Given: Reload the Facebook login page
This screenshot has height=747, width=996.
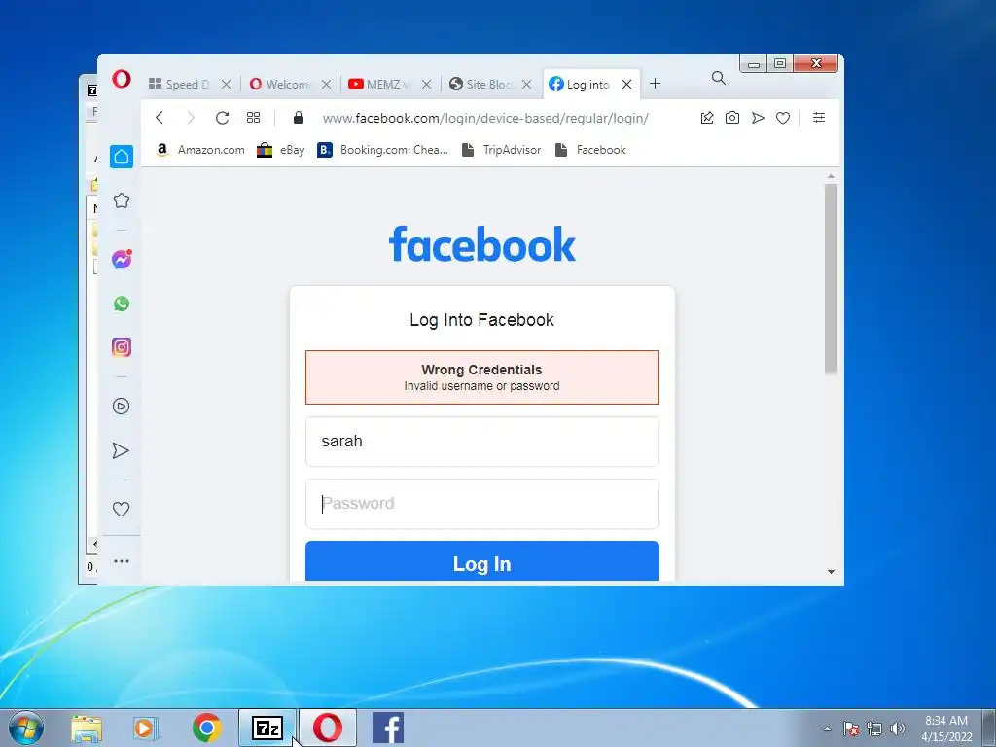Looking at the screenshot, I should coord(222,118).
